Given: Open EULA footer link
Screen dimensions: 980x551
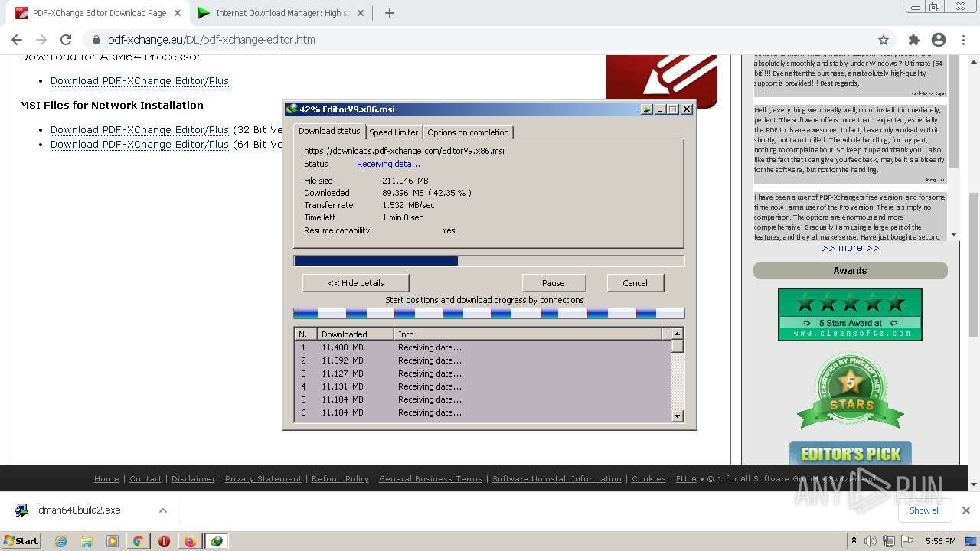Looking at the screenshot, I should click(x=686, y=478).
